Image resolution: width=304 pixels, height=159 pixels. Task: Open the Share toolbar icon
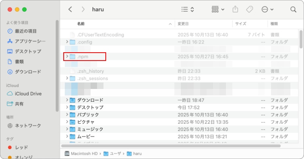click(x=235, y=9)
